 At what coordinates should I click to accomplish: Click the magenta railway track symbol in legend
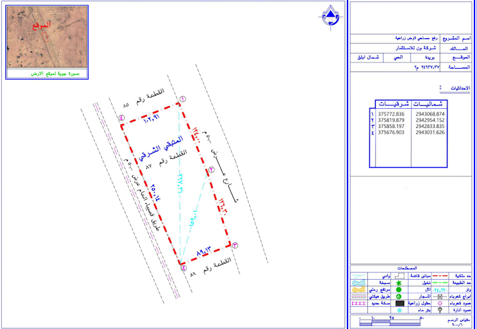pyautogui.click(x=358, y=304)
